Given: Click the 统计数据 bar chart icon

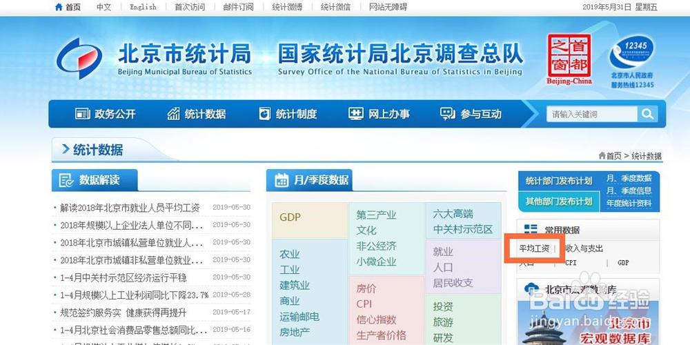Looking at the screenshot, I should tap(174, 114).
